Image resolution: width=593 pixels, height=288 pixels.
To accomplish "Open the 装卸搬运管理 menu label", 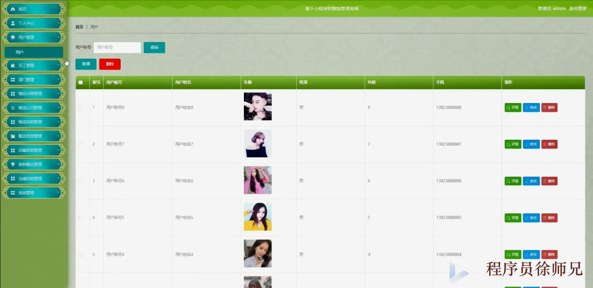I will (30, 165).
